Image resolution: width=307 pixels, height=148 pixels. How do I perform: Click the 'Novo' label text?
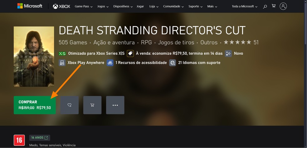[238, 53]
